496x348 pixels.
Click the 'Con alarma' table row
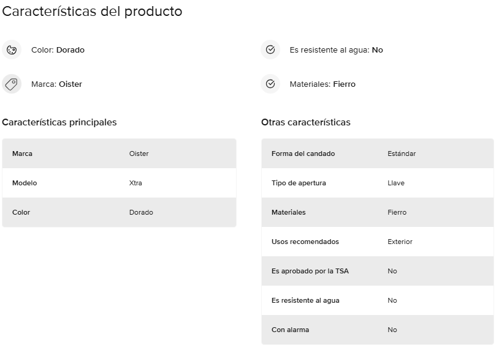[378, 330]
